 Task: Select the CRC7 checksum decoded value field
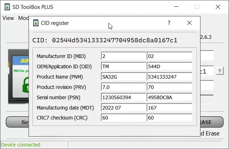click(123, 118)
